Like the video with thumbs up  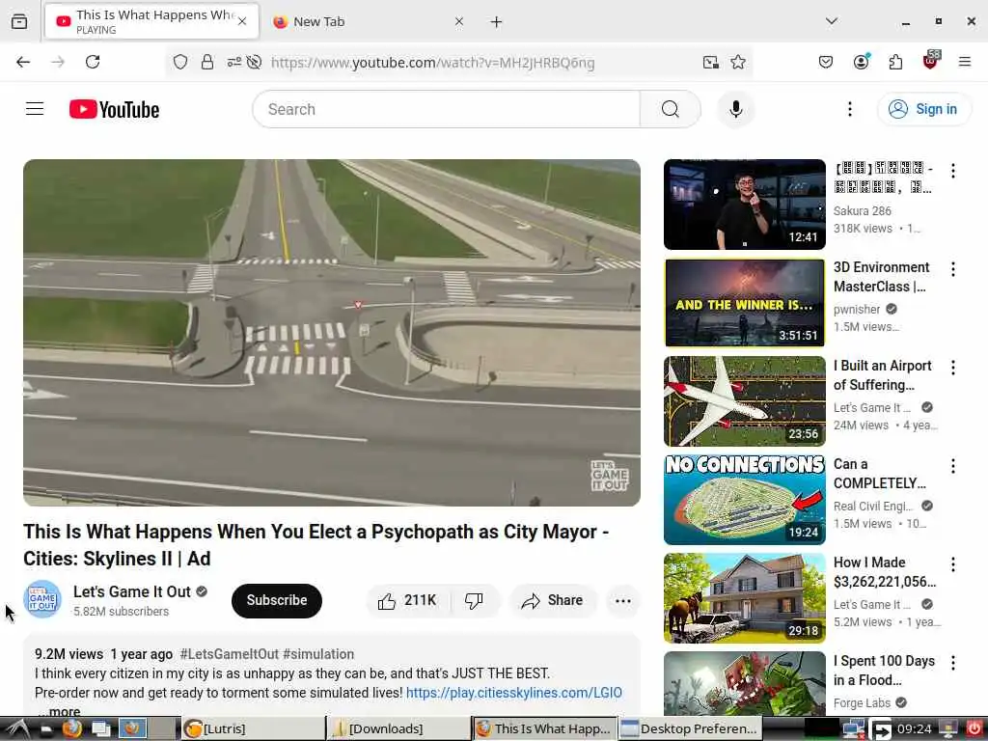[x=408, y=600]
